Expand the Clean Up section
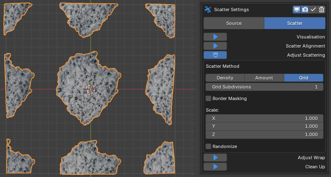Screen dimensions: 331x177 pos(215,167)
